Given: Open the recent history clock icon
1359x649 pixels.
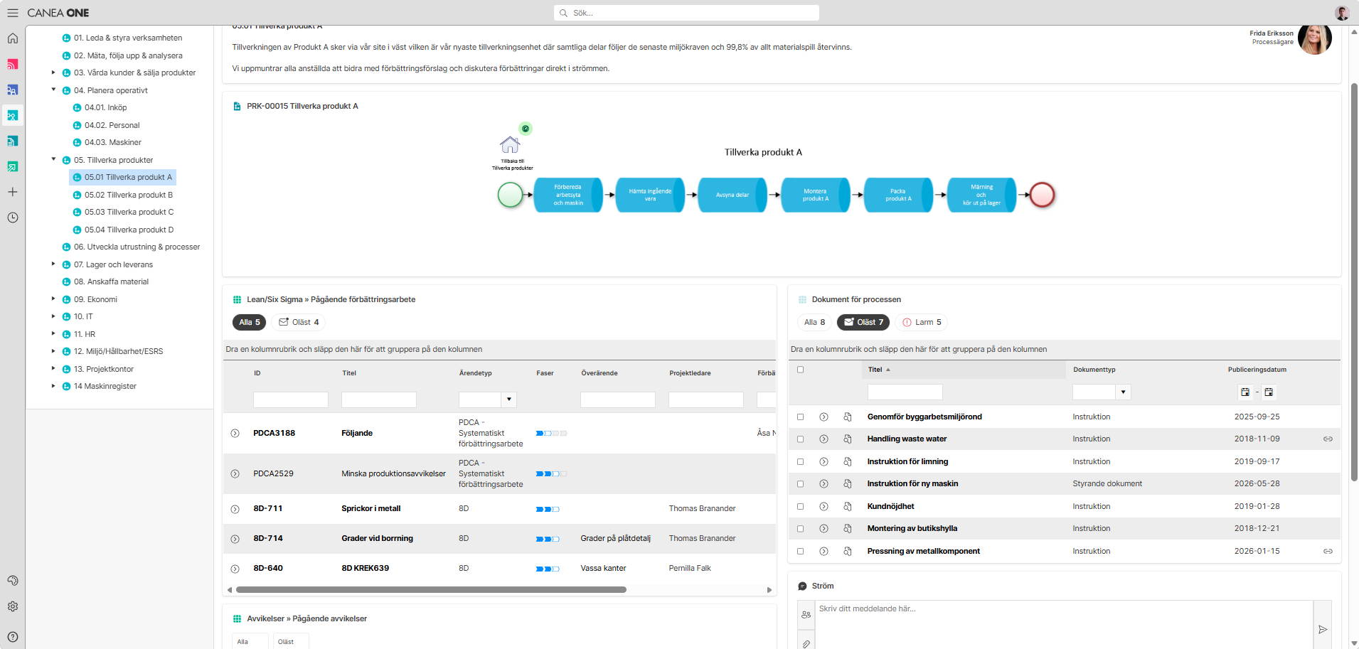Looking at the screenshot, I should point(13,218).
